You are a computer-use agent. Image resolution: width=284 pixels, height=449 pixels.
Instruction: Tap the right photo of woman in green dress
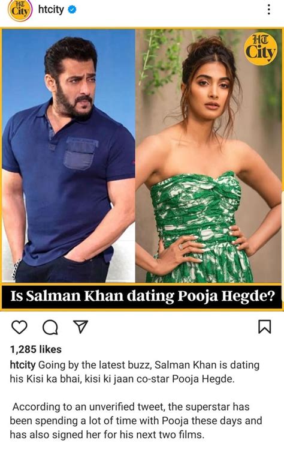tap(209, 155)
